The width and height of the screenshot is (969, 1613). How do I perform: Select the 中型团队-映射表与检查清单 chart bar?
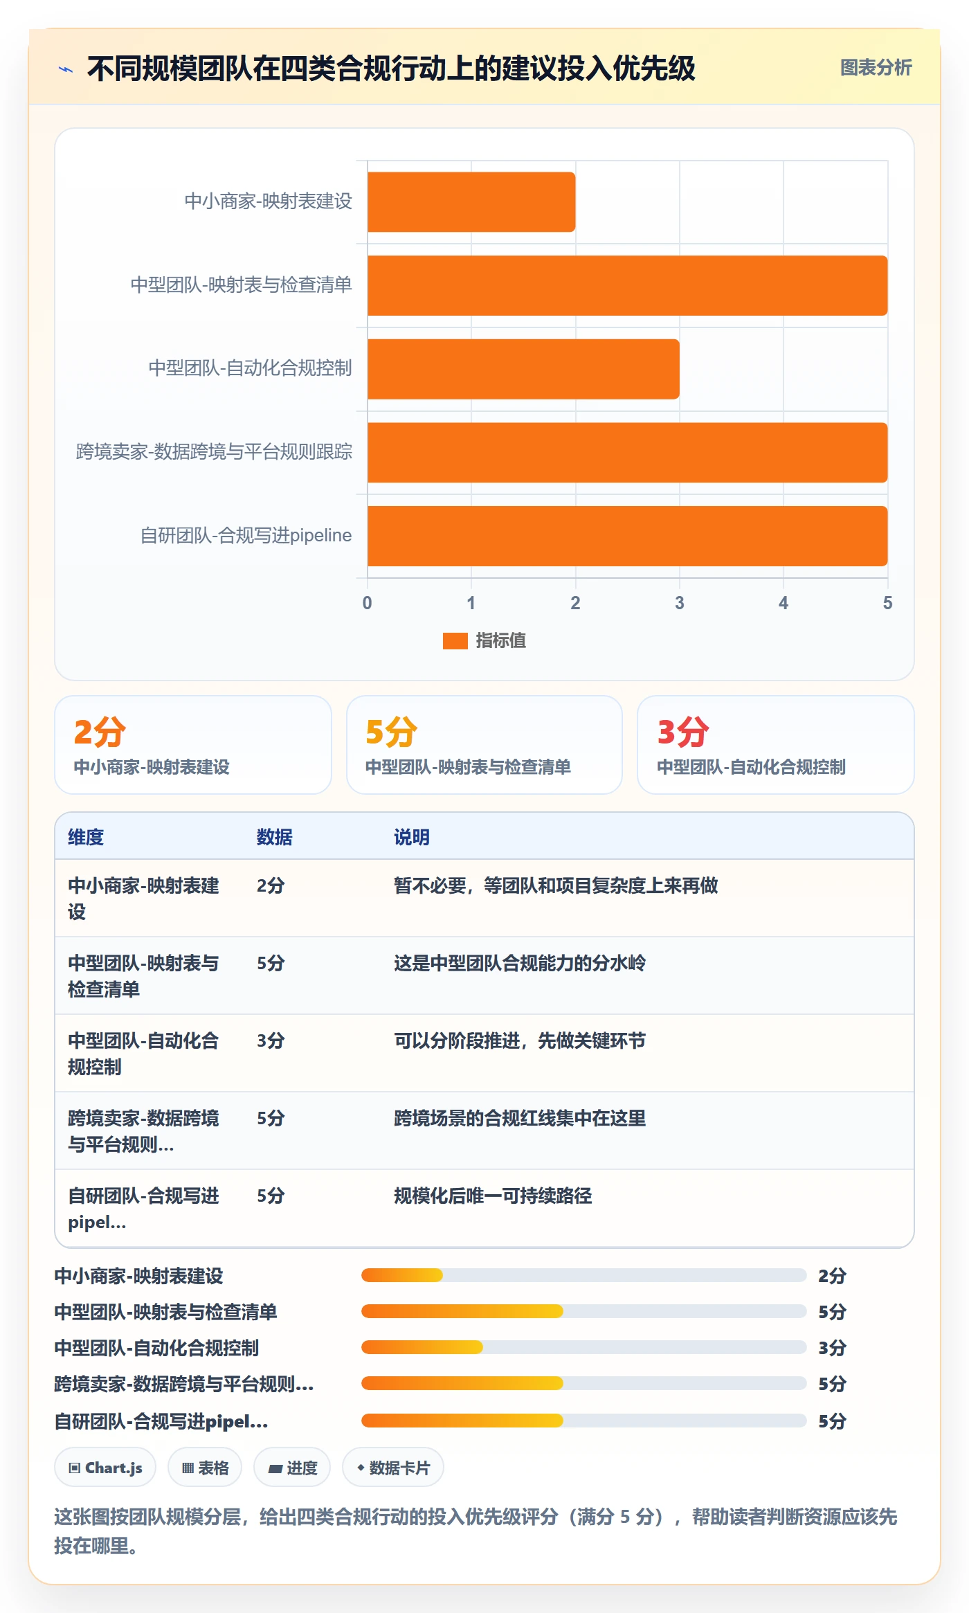coord(627,285)
